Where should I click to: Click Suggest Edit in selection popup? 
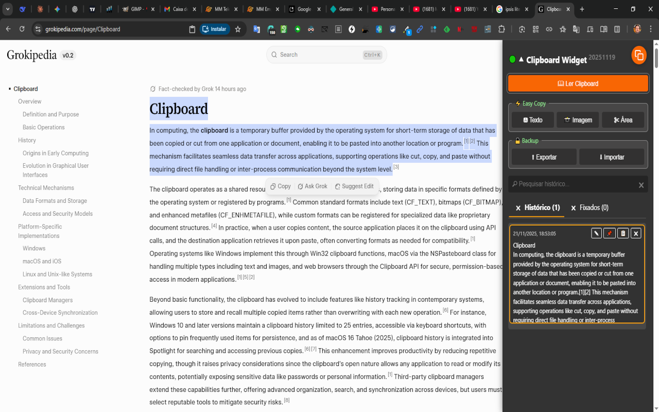click(x=354, y=186)
